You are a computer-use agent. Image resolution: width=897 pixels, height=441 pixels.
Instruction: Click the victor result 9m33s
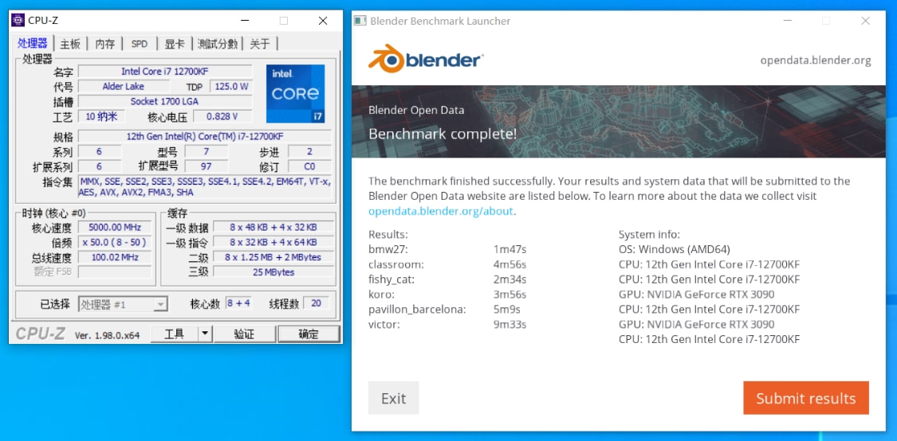click(509, 325)
